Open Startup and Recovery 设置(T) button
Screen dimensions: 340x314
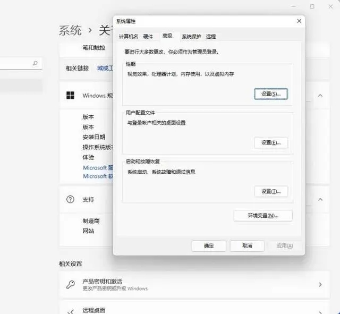271,191
